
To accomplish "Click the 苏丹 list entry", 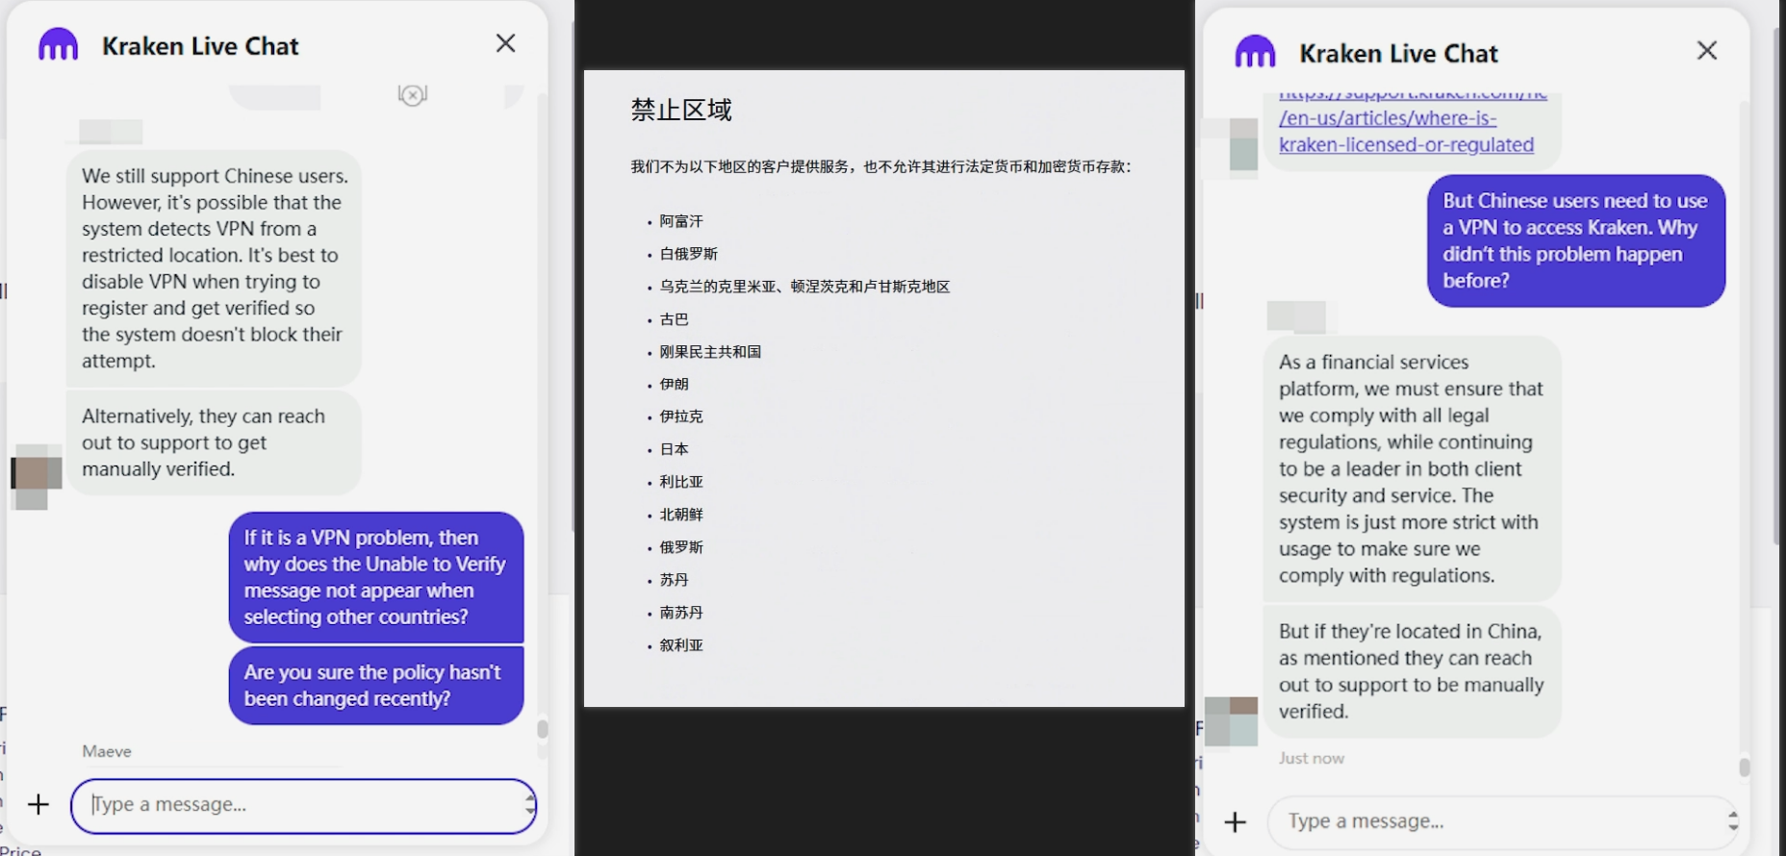I will click(x=674, y=580).
